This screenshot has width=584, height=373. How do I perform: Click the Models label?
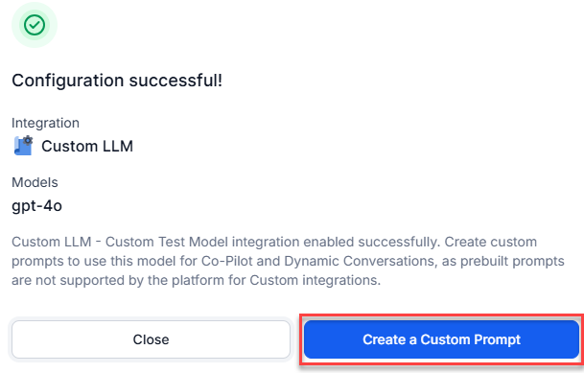[35, 182]
